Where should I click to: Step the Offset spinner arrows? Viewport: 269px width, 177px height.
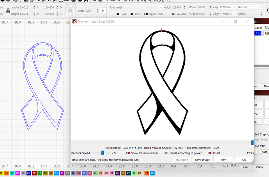(x=262, y=14)
